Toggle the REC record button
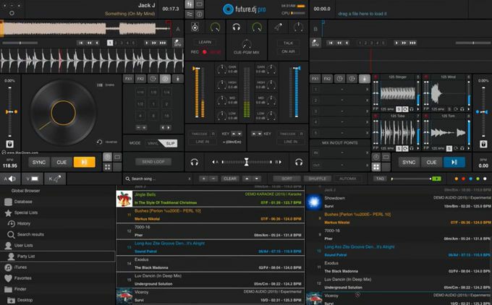Image resolution: width=492 pixels, height=305 pixels. 205,52
